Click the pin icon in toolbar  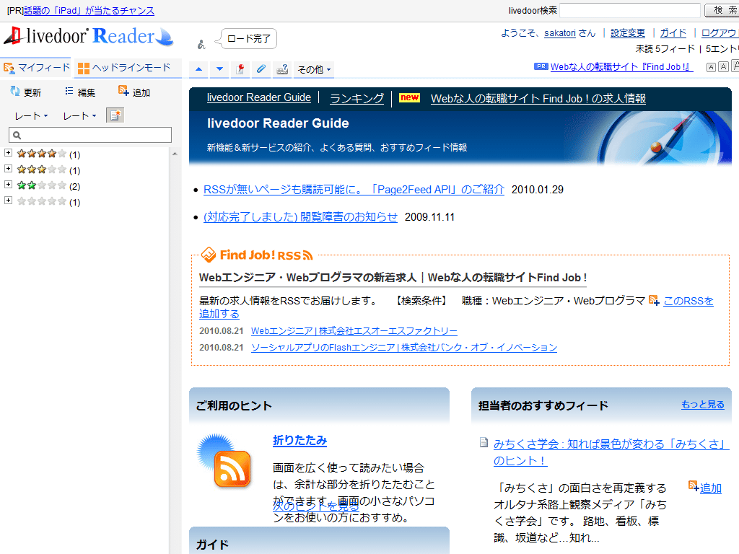241,69
